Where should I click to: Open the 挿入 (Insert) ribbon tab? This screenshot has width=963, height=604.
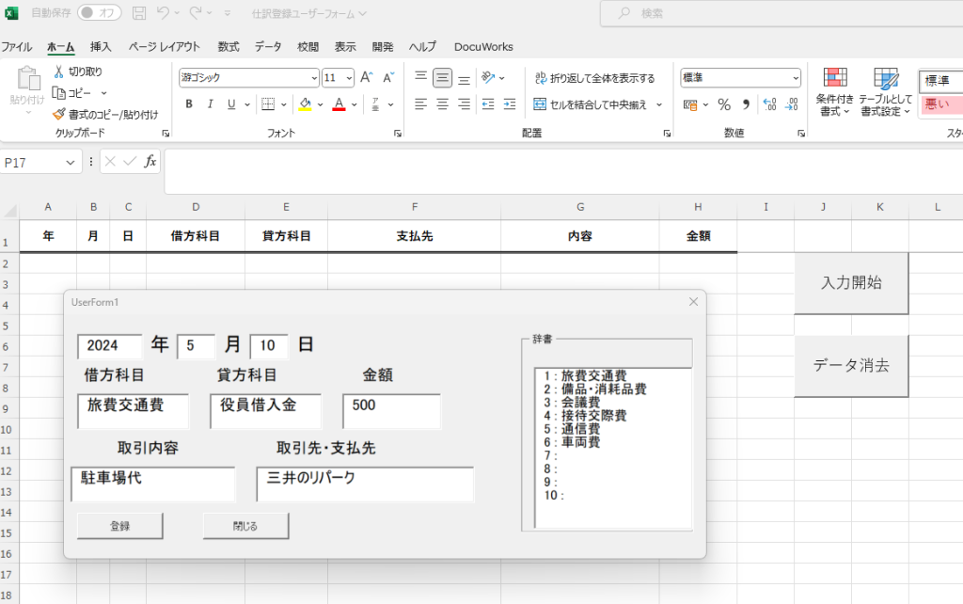(x=101, y=46)
